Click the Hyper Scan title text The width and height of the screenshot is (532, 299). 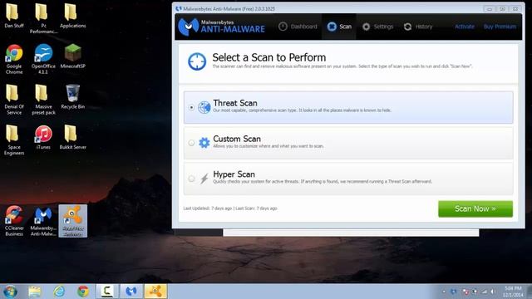pos(234,174)
